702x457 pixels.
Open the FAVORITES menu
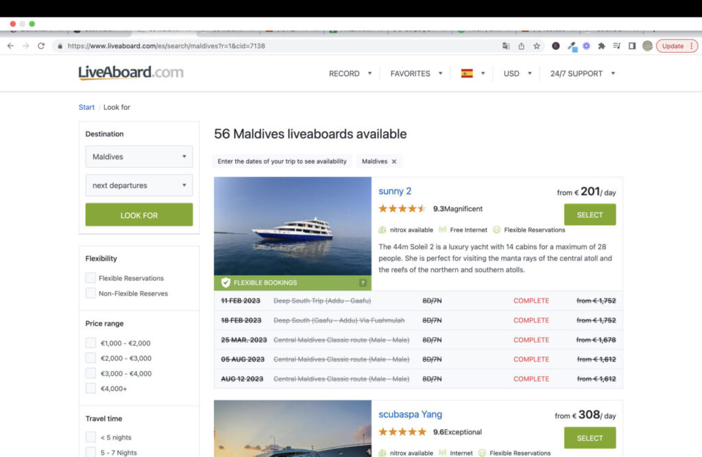click(410, 73)
